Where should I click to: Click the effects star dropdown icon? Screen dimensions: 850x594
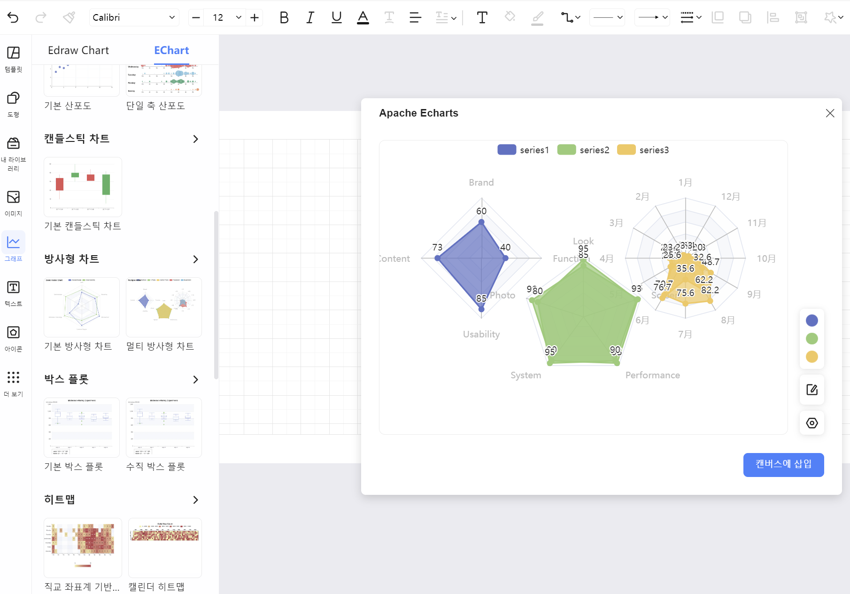(834, 17)
